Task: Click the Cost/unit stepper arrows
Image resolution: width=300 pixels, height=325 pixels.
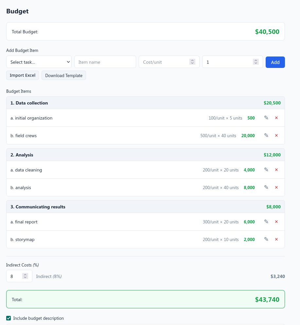Action: tap(192, 62)
